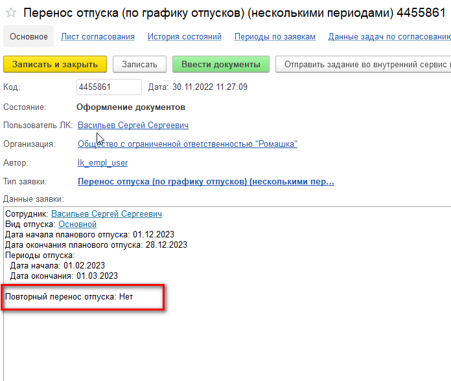Open the Тип заявки link Перенос отпуска
The image size is (451, 381).
206,182
